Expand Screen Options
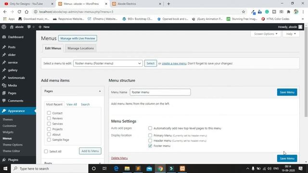This screenshot has width=308, height=173. pyautogui.click(x=266, y=34)
